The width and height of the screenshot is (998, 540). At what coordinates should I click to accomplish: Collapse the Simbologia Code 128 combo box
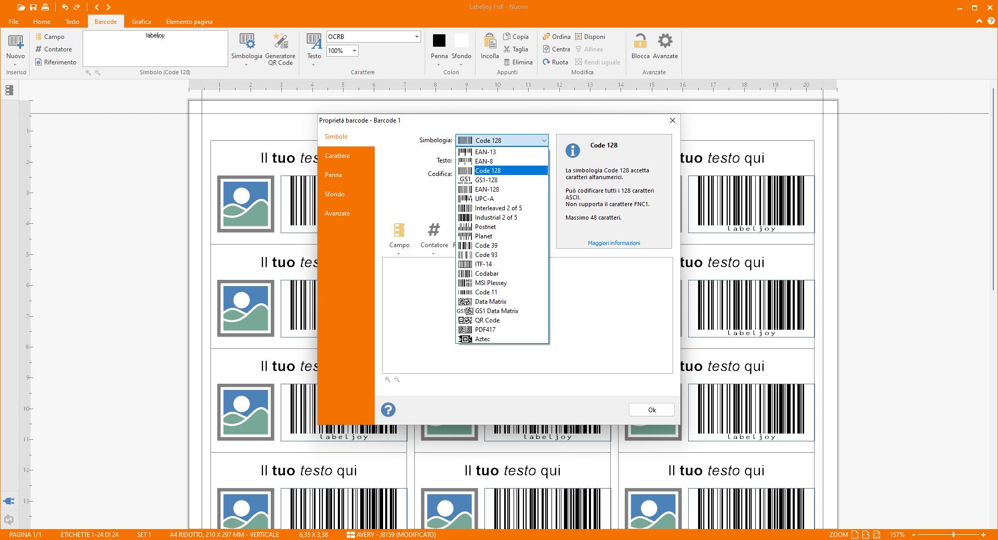pos(502,140)
